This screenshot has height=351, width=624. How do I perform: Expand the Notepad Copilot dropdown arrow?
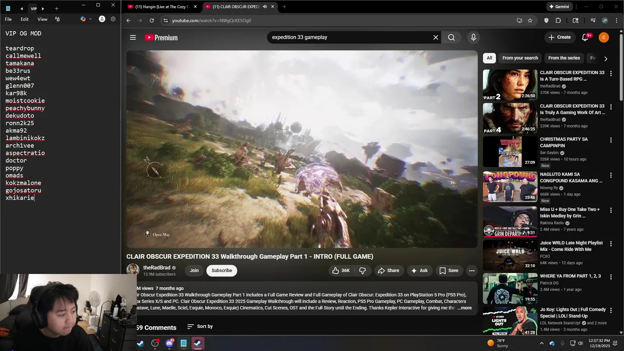click(x=90, y=19)
